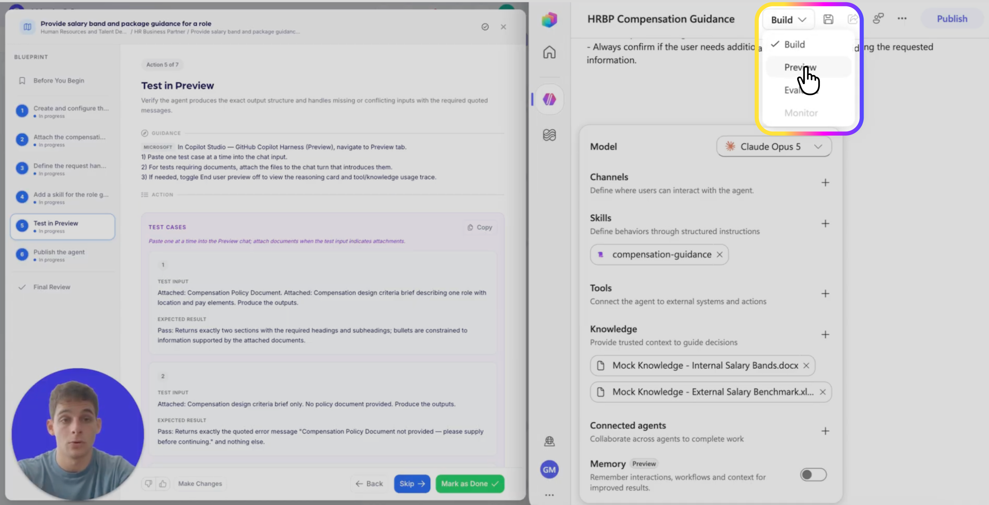The image size is (989, 505).
Task: Remove External Salary Benchmark knowledge file
Action: [x=823, y=392]
